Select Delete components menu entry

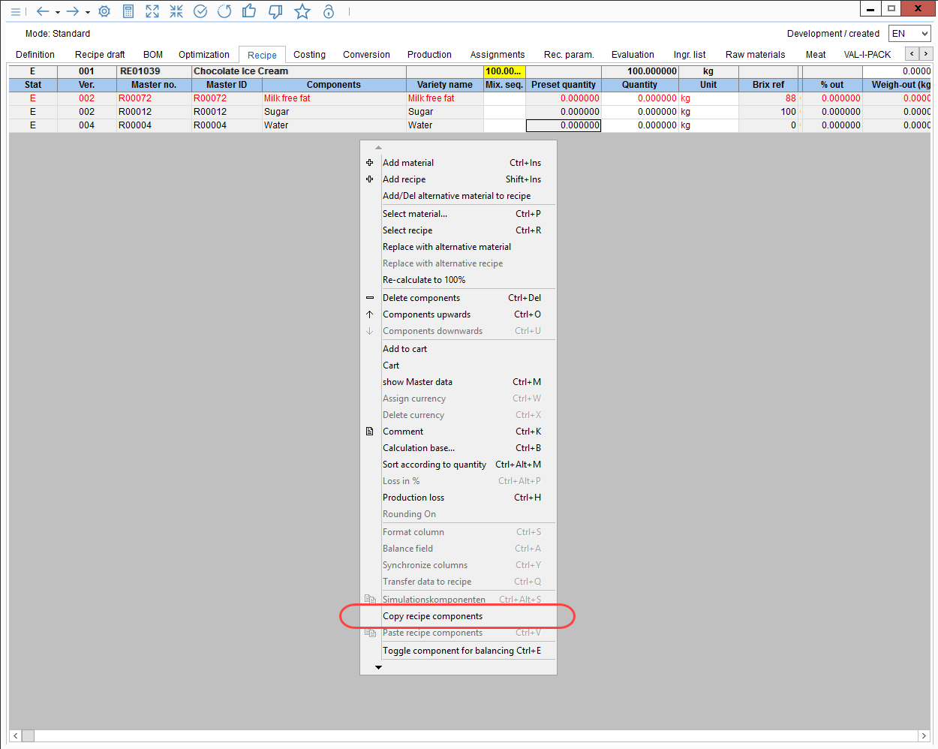point(458,298)
